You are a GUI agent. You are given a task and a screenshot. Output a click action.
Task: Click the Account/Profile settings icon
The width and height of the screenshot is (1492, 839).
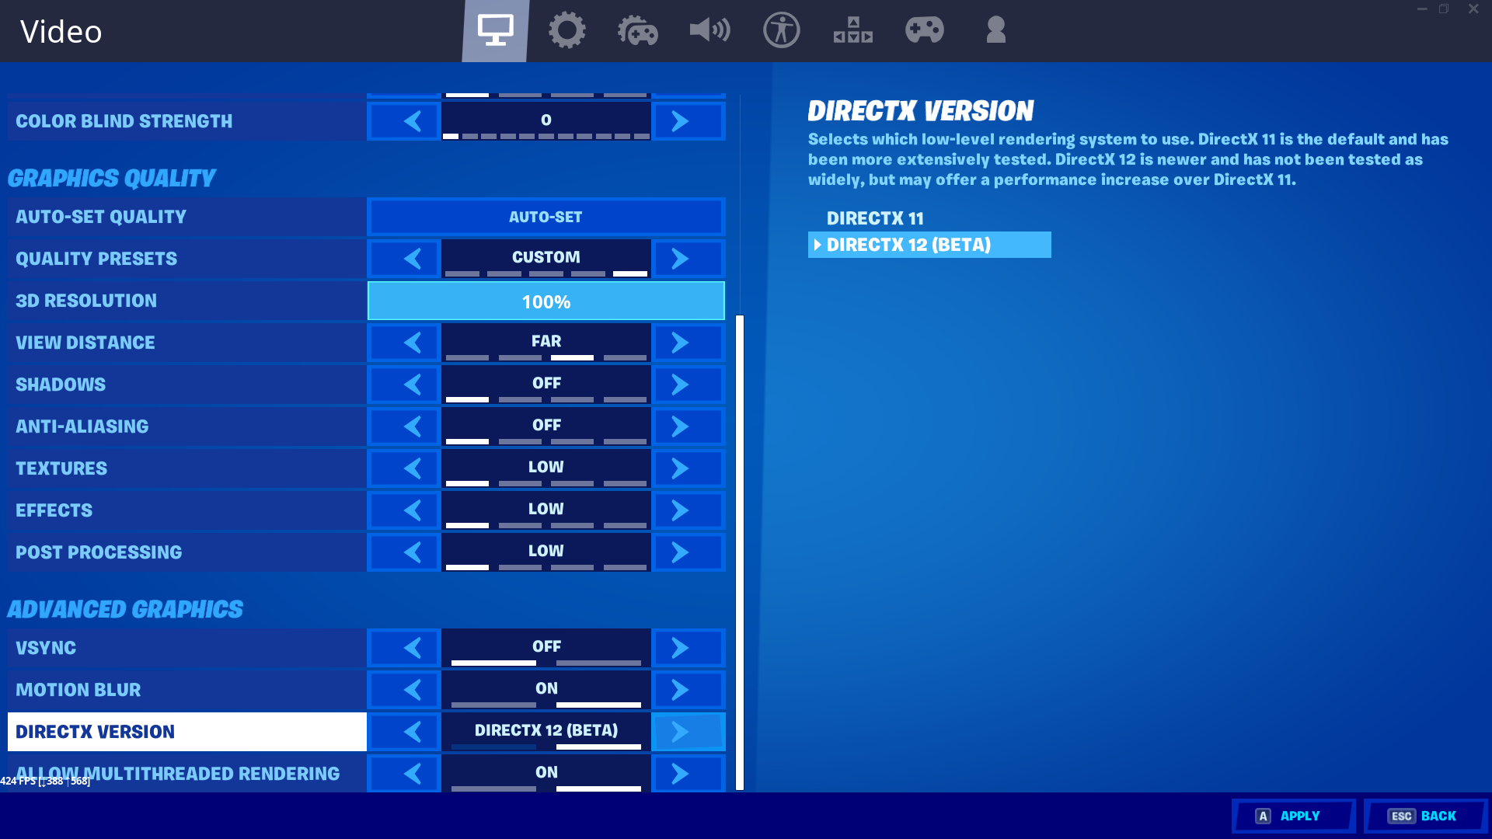click(x=995, y=30)
